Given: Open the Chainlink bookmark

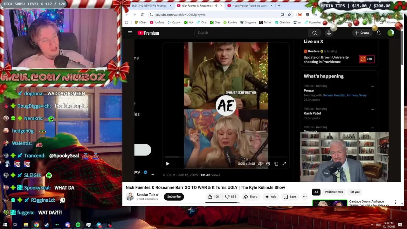Looking at the screenshot, I should coord(282,23).
